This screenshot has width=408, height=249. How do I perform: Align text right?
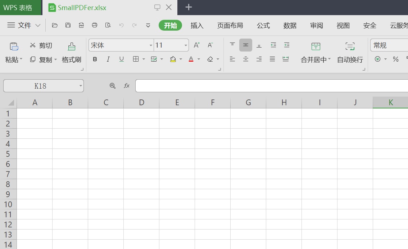coord(259,59)
